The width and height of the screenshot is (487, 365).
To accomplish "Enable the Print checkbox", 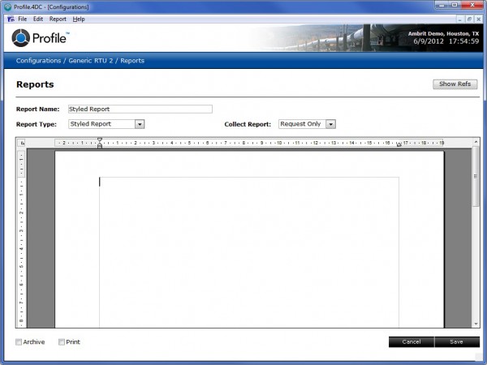I will pos(62,342).
